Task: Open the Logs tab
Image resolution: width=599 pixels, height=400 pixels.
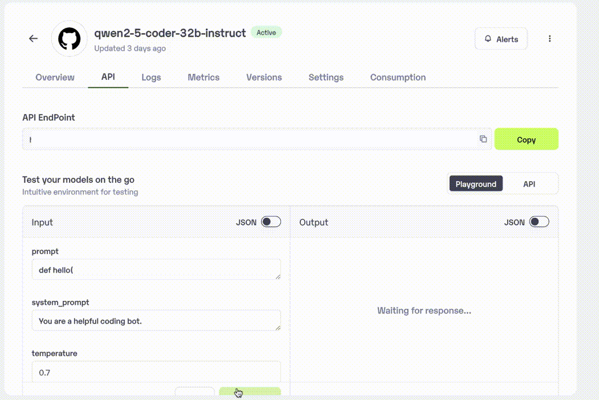Action: point(151,77)
